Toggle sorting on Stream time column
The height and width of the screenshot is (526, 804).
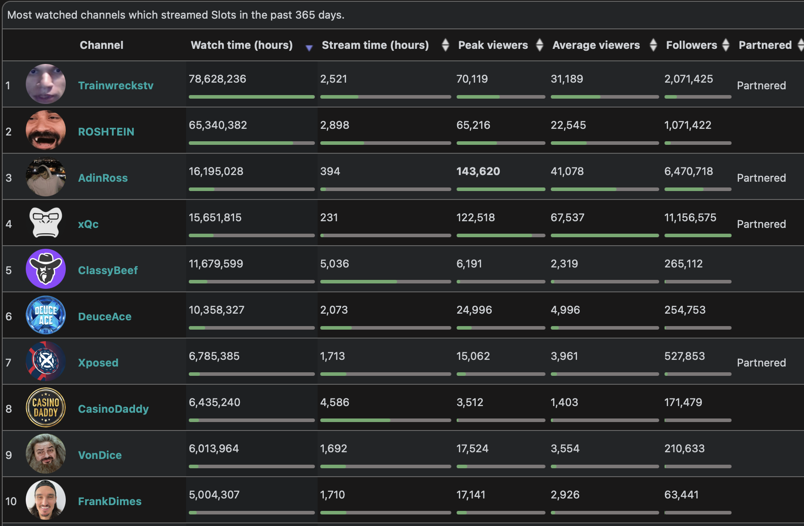click(x=446, y=45)
